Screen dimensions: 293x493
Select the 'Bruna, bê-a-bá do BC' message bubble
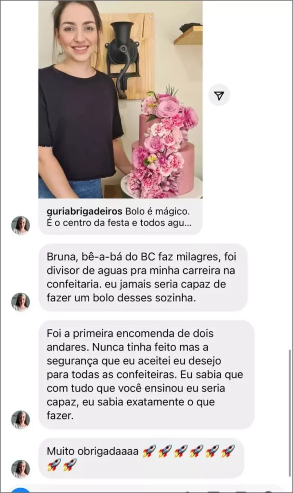coord(143,277)
